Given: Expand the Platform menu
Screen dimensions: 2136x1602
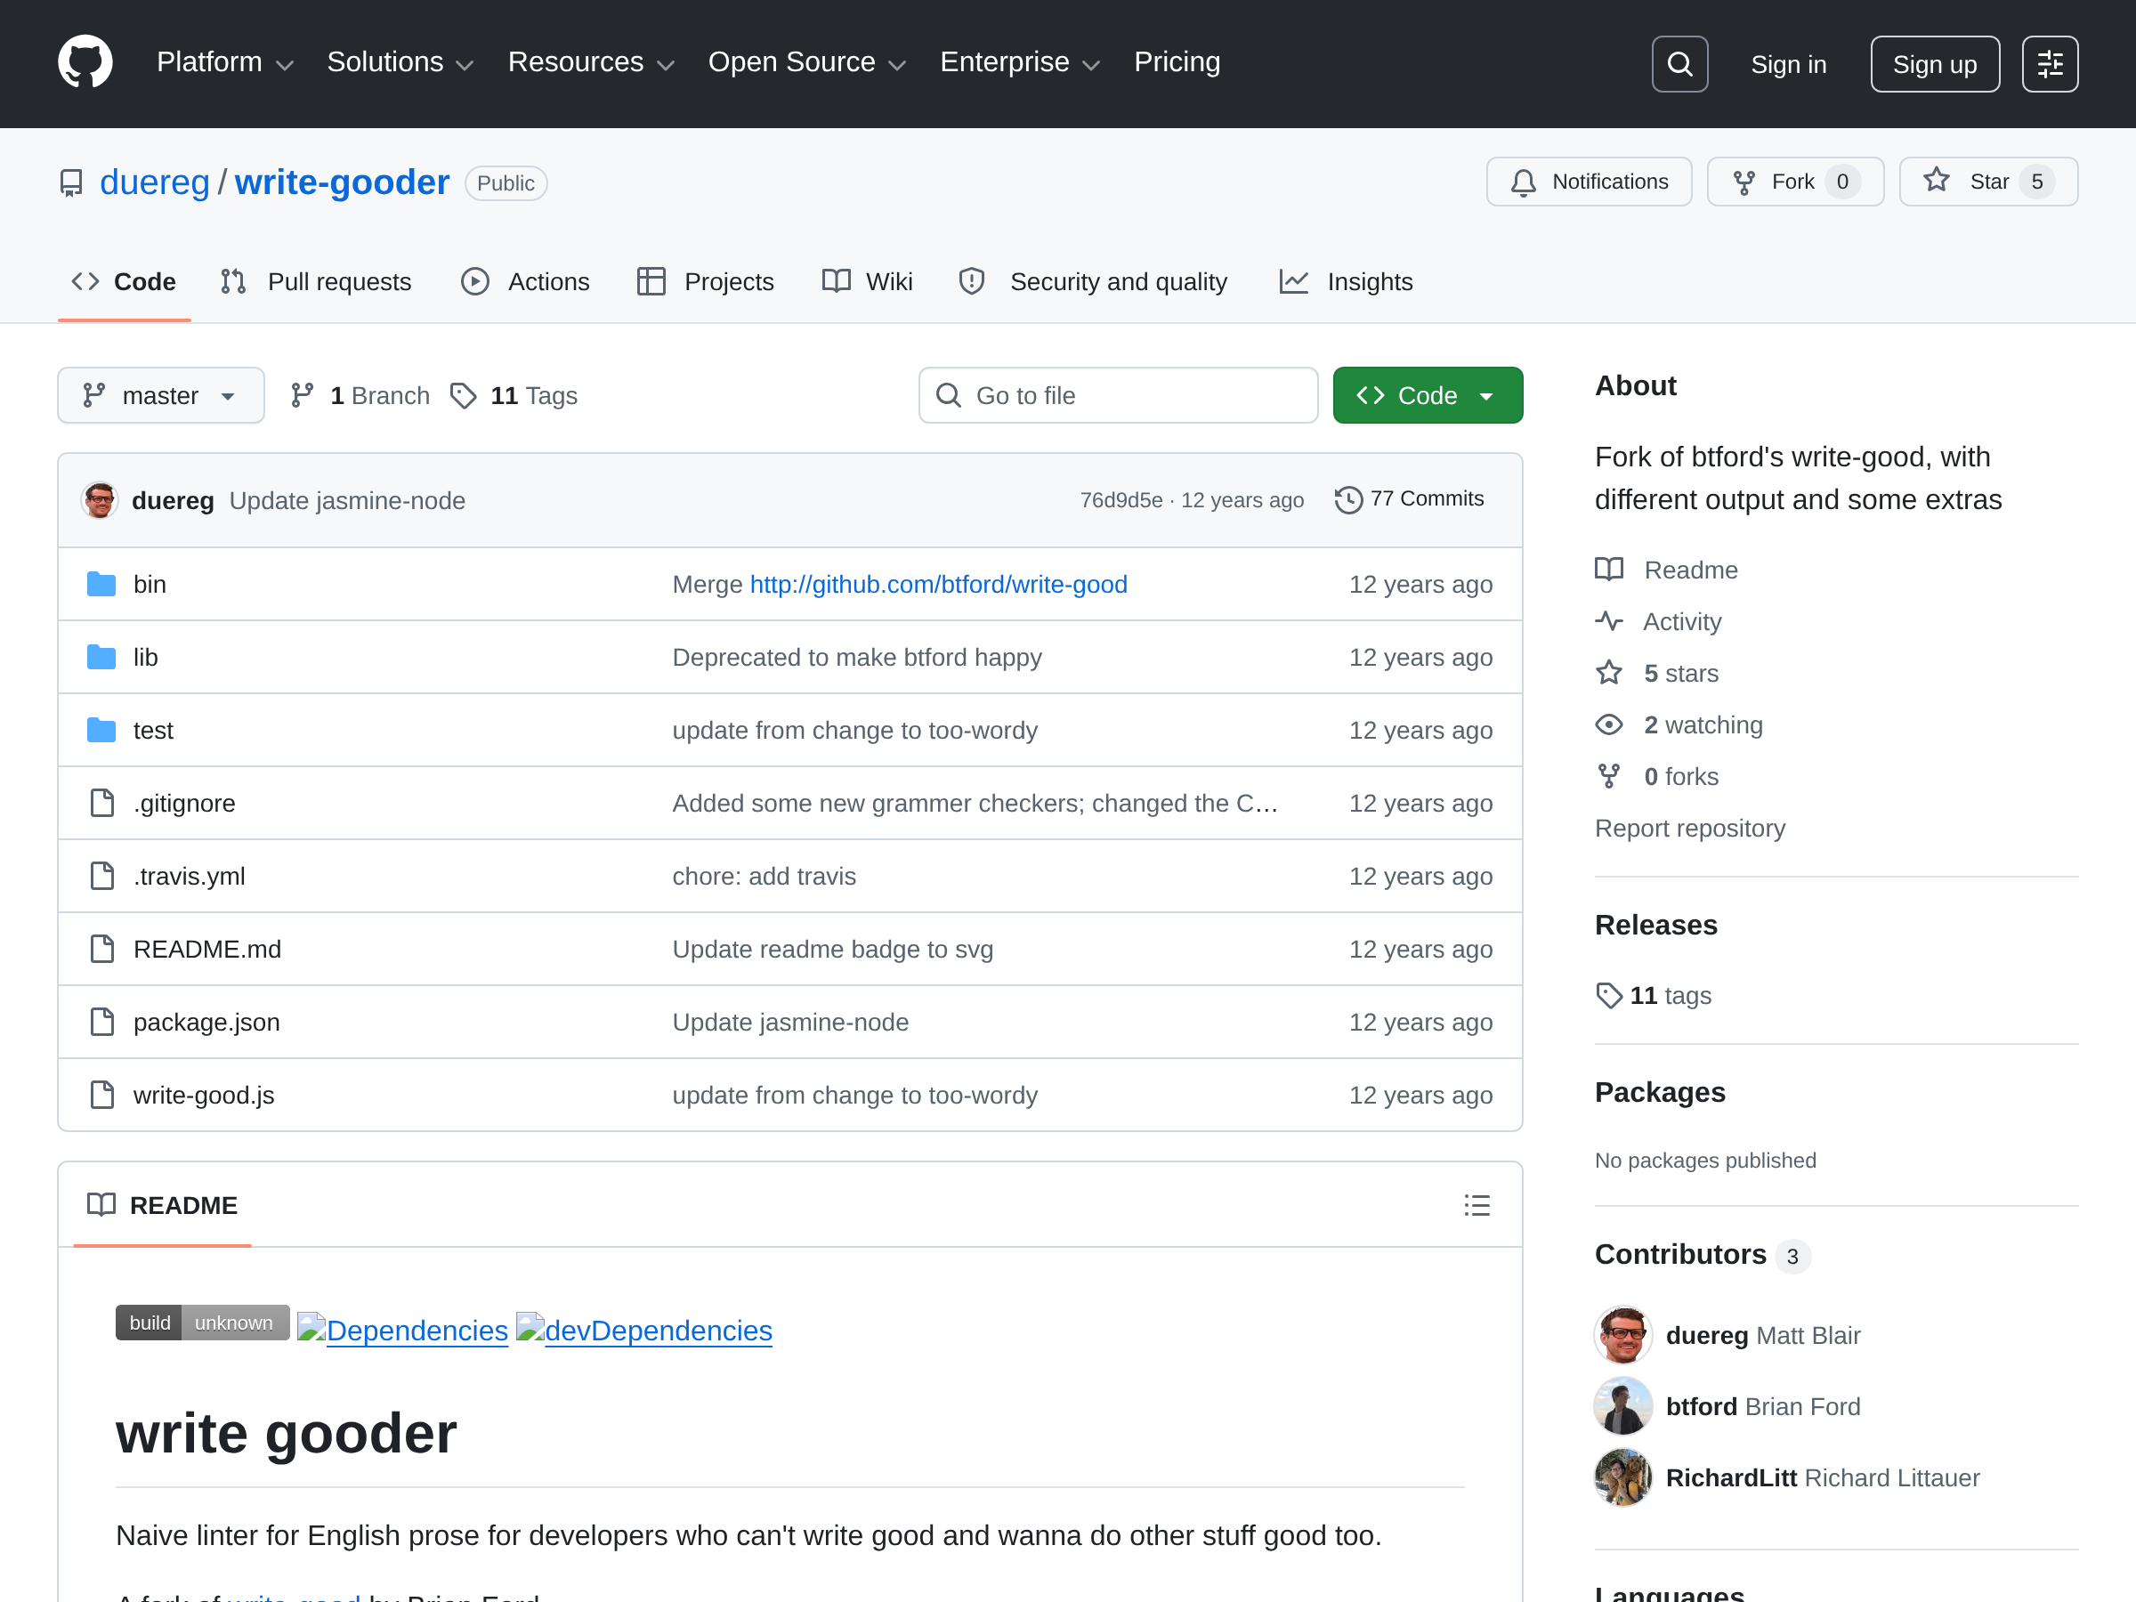Looking at the screenshot, I should (224, 63).
